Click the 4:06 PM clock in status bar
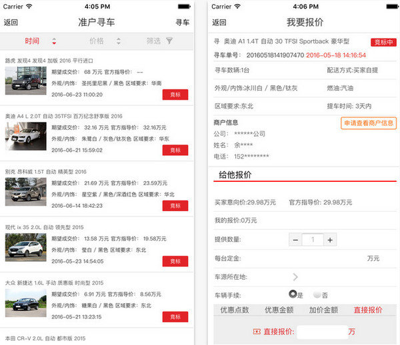This screenshot has height=345, width=400. coord(305,7)
